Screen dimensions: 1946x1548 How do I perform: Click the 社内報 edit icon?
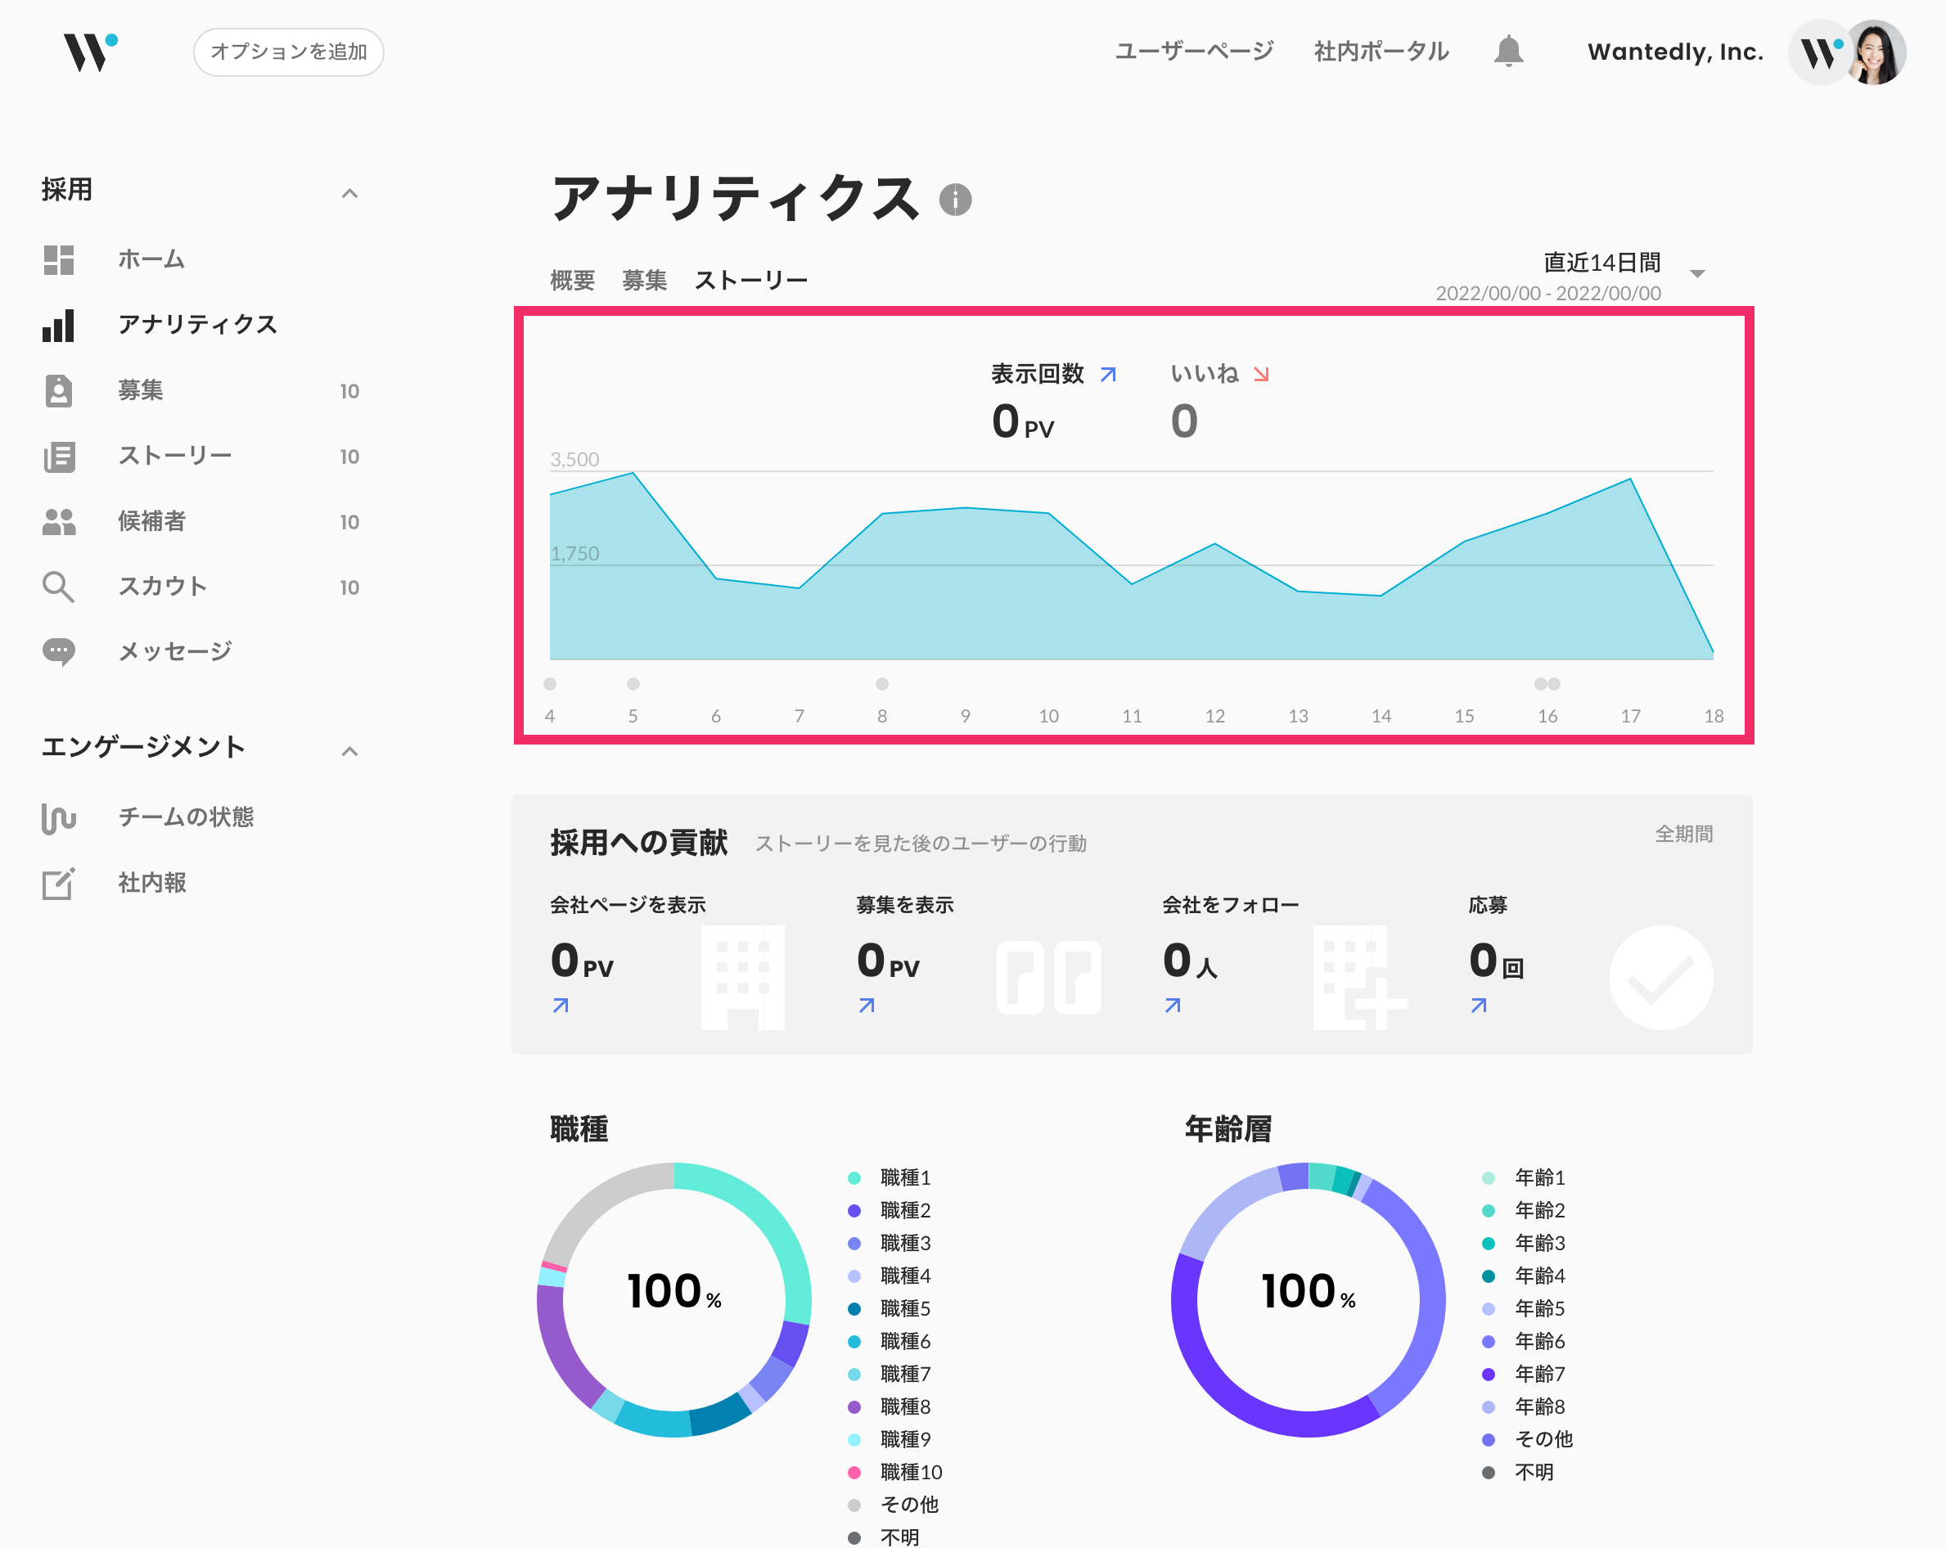pyautogui.click(x=59, y=883)
